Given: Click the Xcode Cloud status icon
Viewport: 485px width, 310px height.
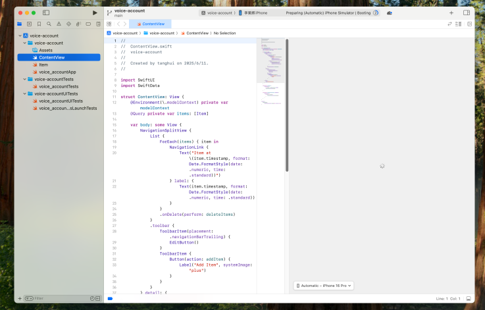Looking at the screenshot, I should point(390,13).
